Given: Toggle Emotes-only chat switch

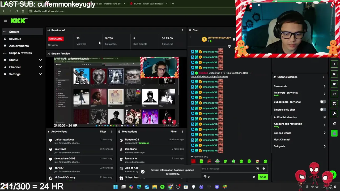Looking at the screenshot, I should (323, 110).
